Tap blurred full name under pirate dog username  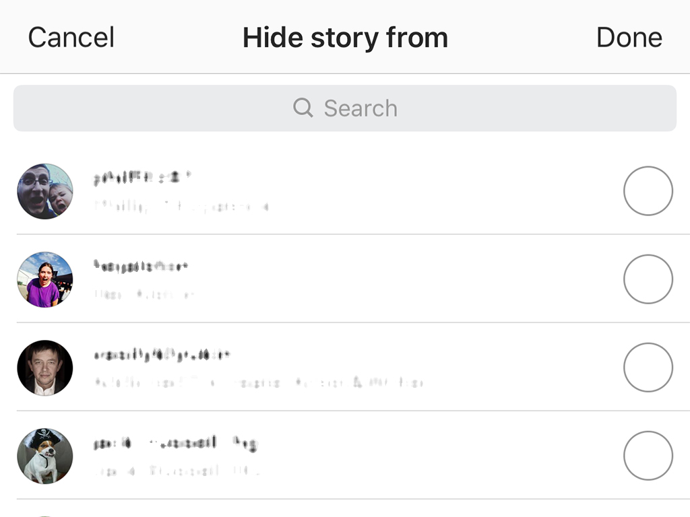coord(177,470)
